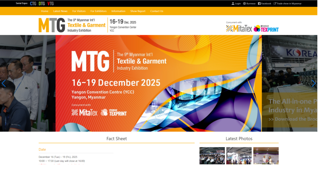The width and height of the screenshot is (320, 180).
Task: Open the For Exhibitors menu
Action: tap(98, 11)
